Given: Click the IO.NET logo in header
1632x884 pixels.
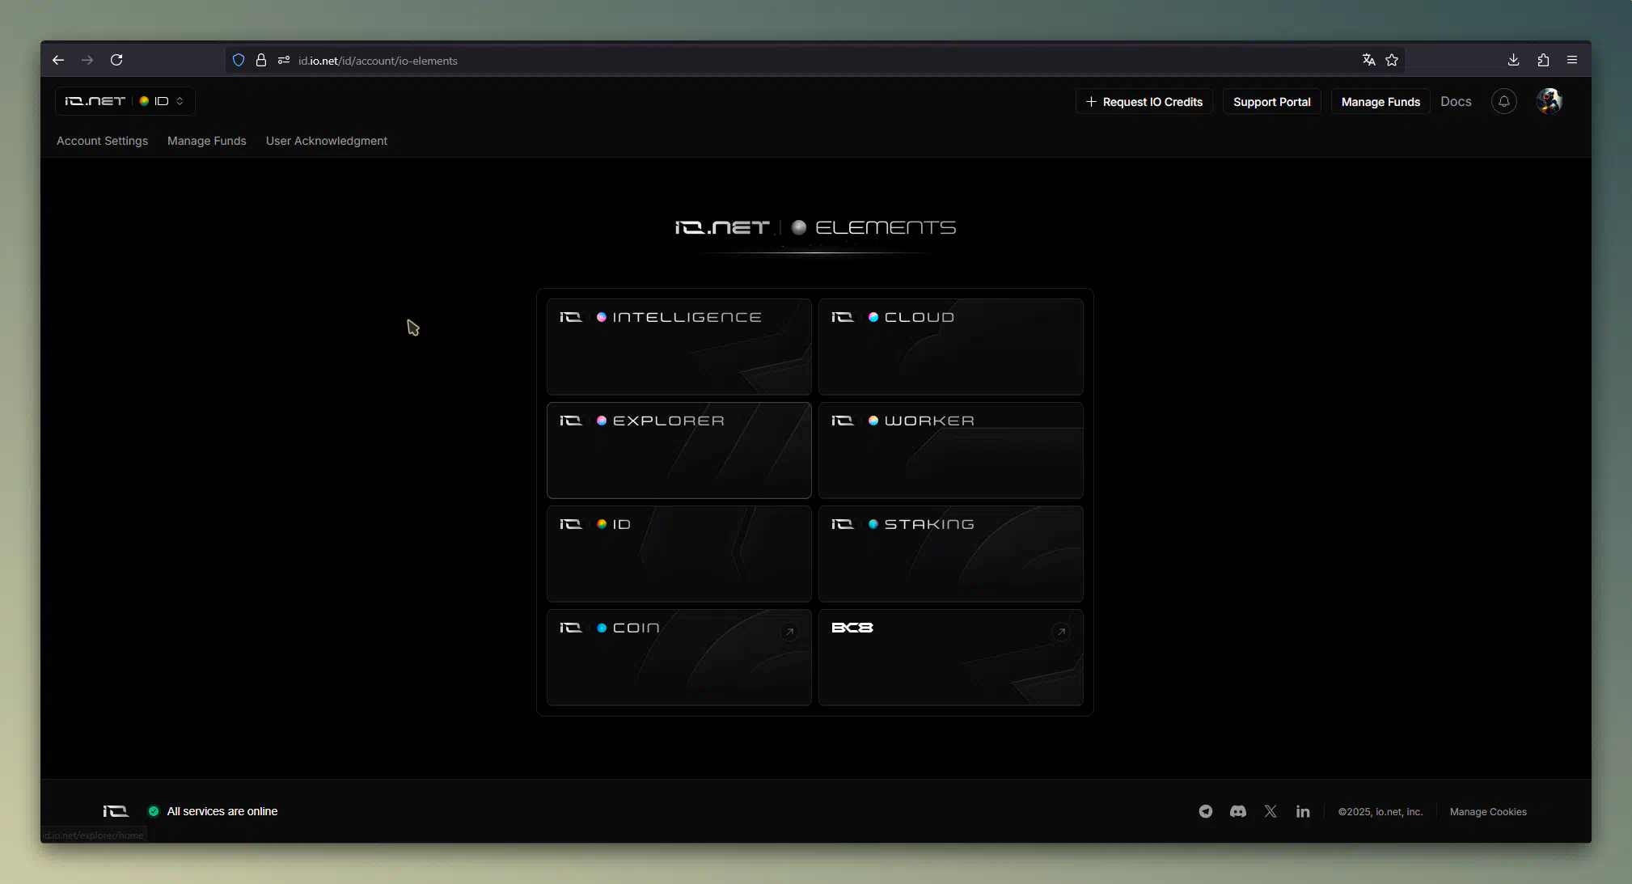Looking at the screenshot, I should point(95,101).
